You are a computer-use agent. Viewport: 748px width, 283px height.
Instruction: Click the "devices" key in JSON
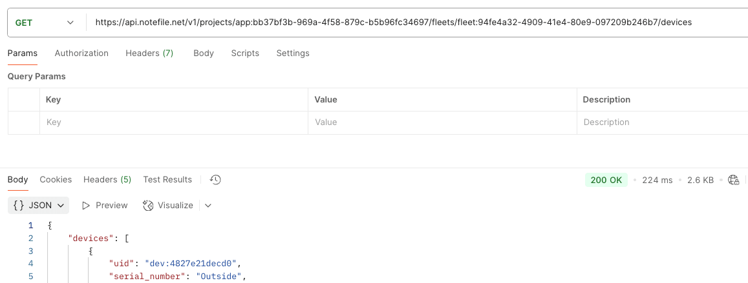tap(92, 239)
